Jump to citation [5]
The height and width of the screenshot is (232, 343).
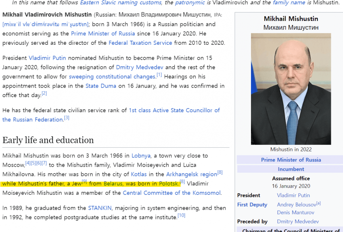33,163
